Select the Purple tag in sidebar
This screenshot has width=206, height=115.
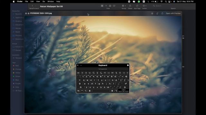(x=17, y=83)
